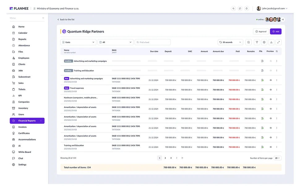Toggle preview eye for Hardware row

[x=271, y=99]
